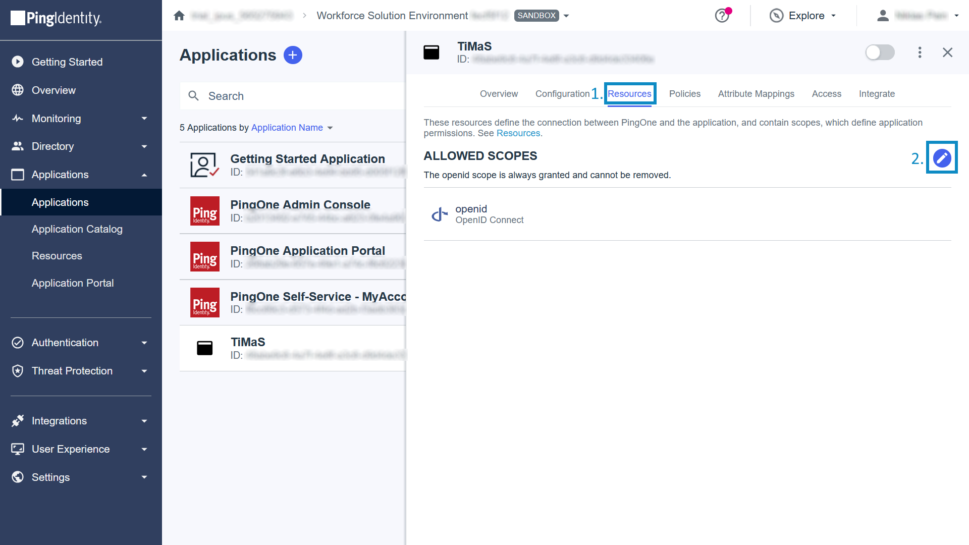Click the PingOne Admin Console Ping logo

tap(205, 211)
